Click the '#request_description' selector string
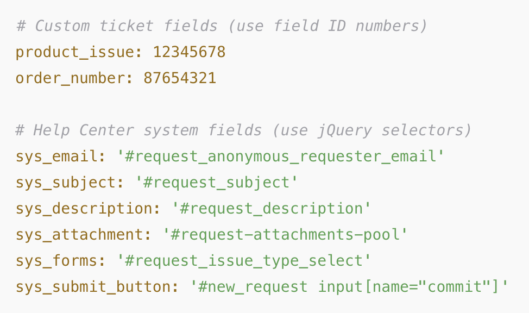 (271, 208)
